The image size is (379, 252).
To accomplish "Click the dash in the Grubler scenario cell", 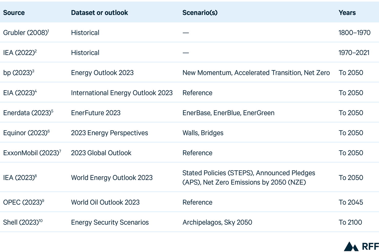I will pos(186,33).
